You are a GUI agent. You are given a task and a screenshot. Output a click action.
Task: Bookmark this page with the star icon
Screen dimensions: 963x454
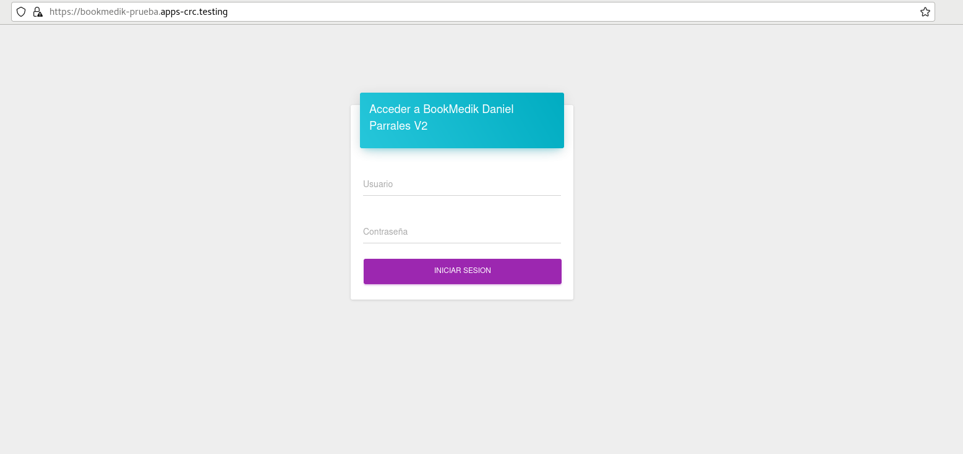[x=925, y=12]
